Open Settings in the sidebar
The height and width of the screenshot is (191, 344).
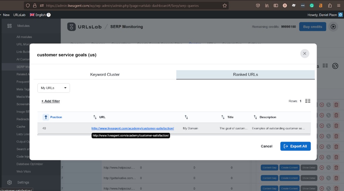pyautogui.click(x=23, y=183)
